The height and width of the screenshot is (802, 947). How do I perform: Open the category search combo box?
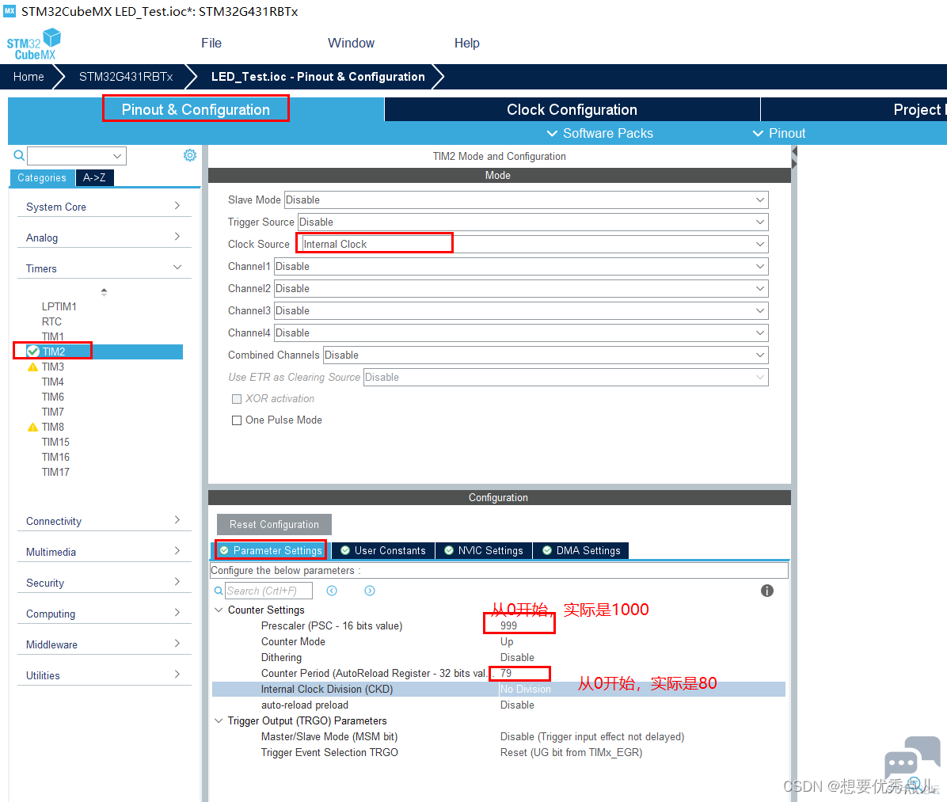77,156
